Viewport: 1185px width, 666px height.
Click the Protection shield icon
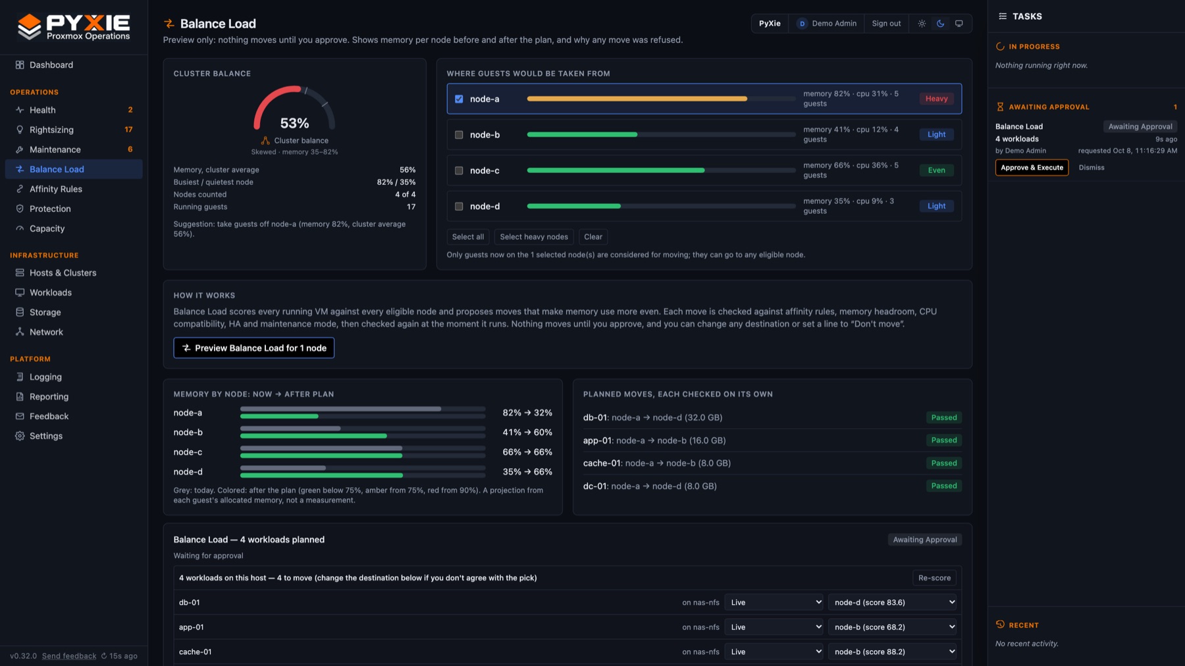click(20, 209)
